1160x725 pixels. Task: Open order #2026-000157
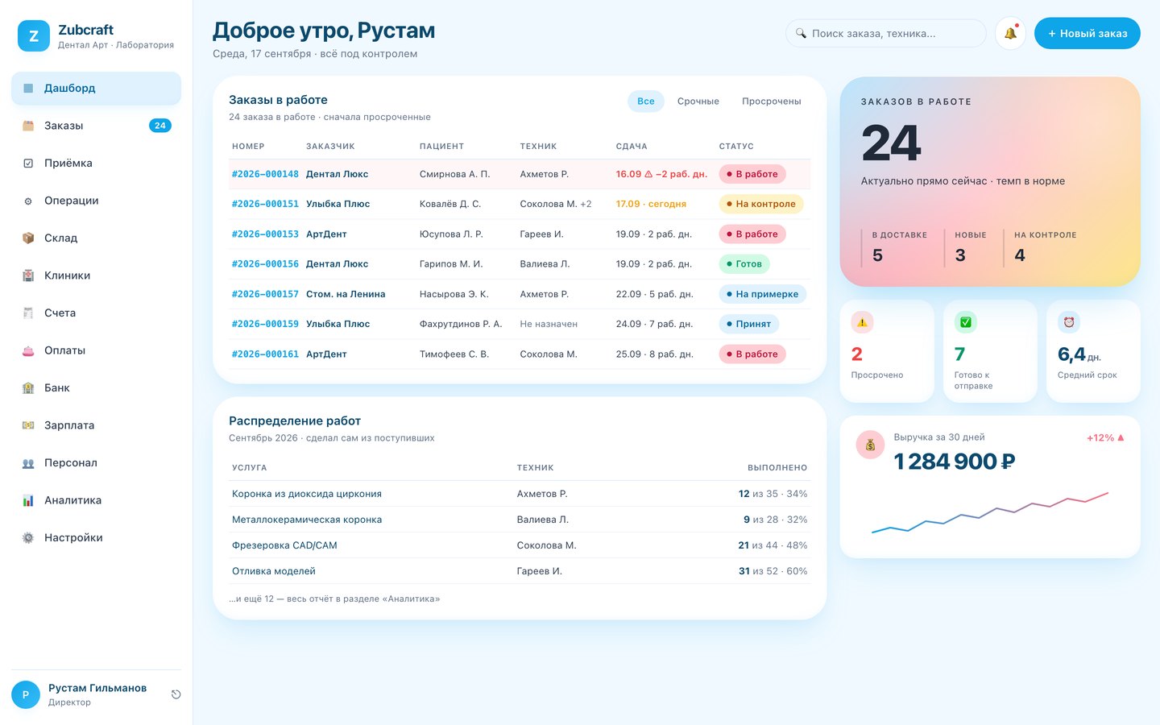click(265, 294)
